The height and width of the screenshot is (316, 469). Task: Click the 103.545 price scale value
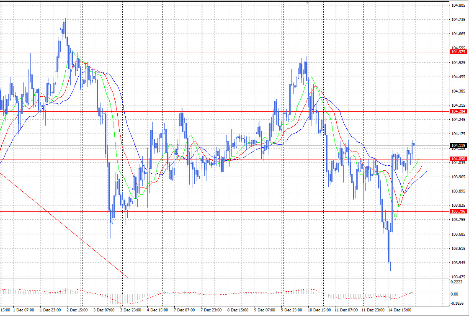tap(458, 263)
